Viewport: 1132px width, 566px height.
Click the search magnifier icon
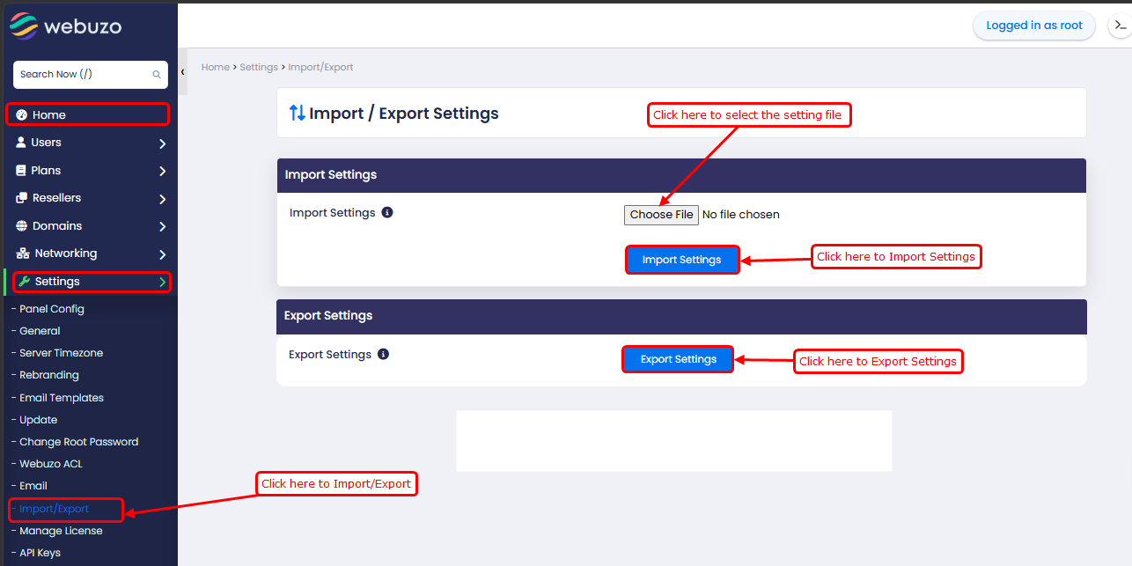[157, 75]
